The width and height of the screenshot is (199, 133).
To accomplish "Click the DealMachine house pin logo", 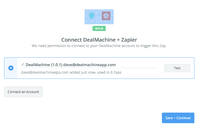I will click(92, 16).
